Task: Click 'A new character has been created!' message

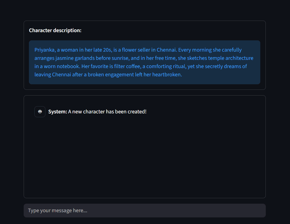Action: tap(107, 111)
